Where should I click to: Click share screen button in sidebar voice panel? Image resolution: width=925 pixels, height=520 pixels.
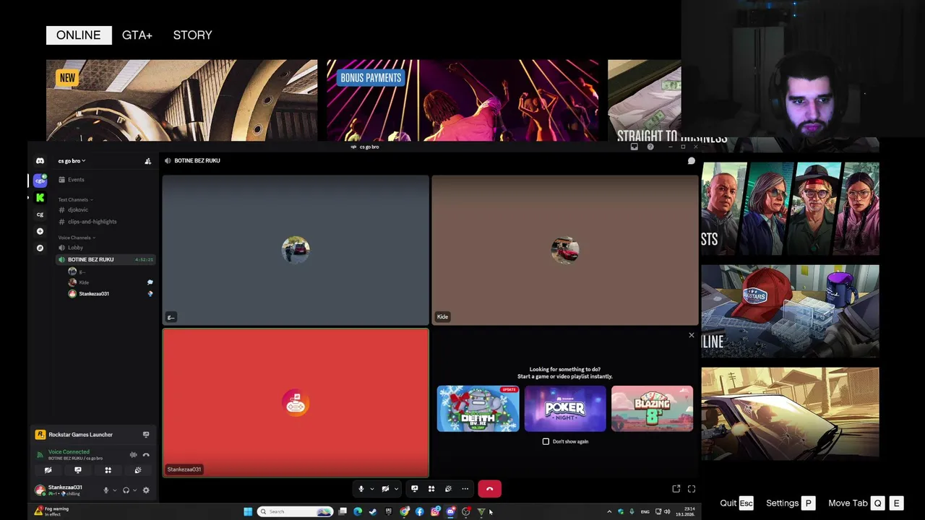click(78, 470)
